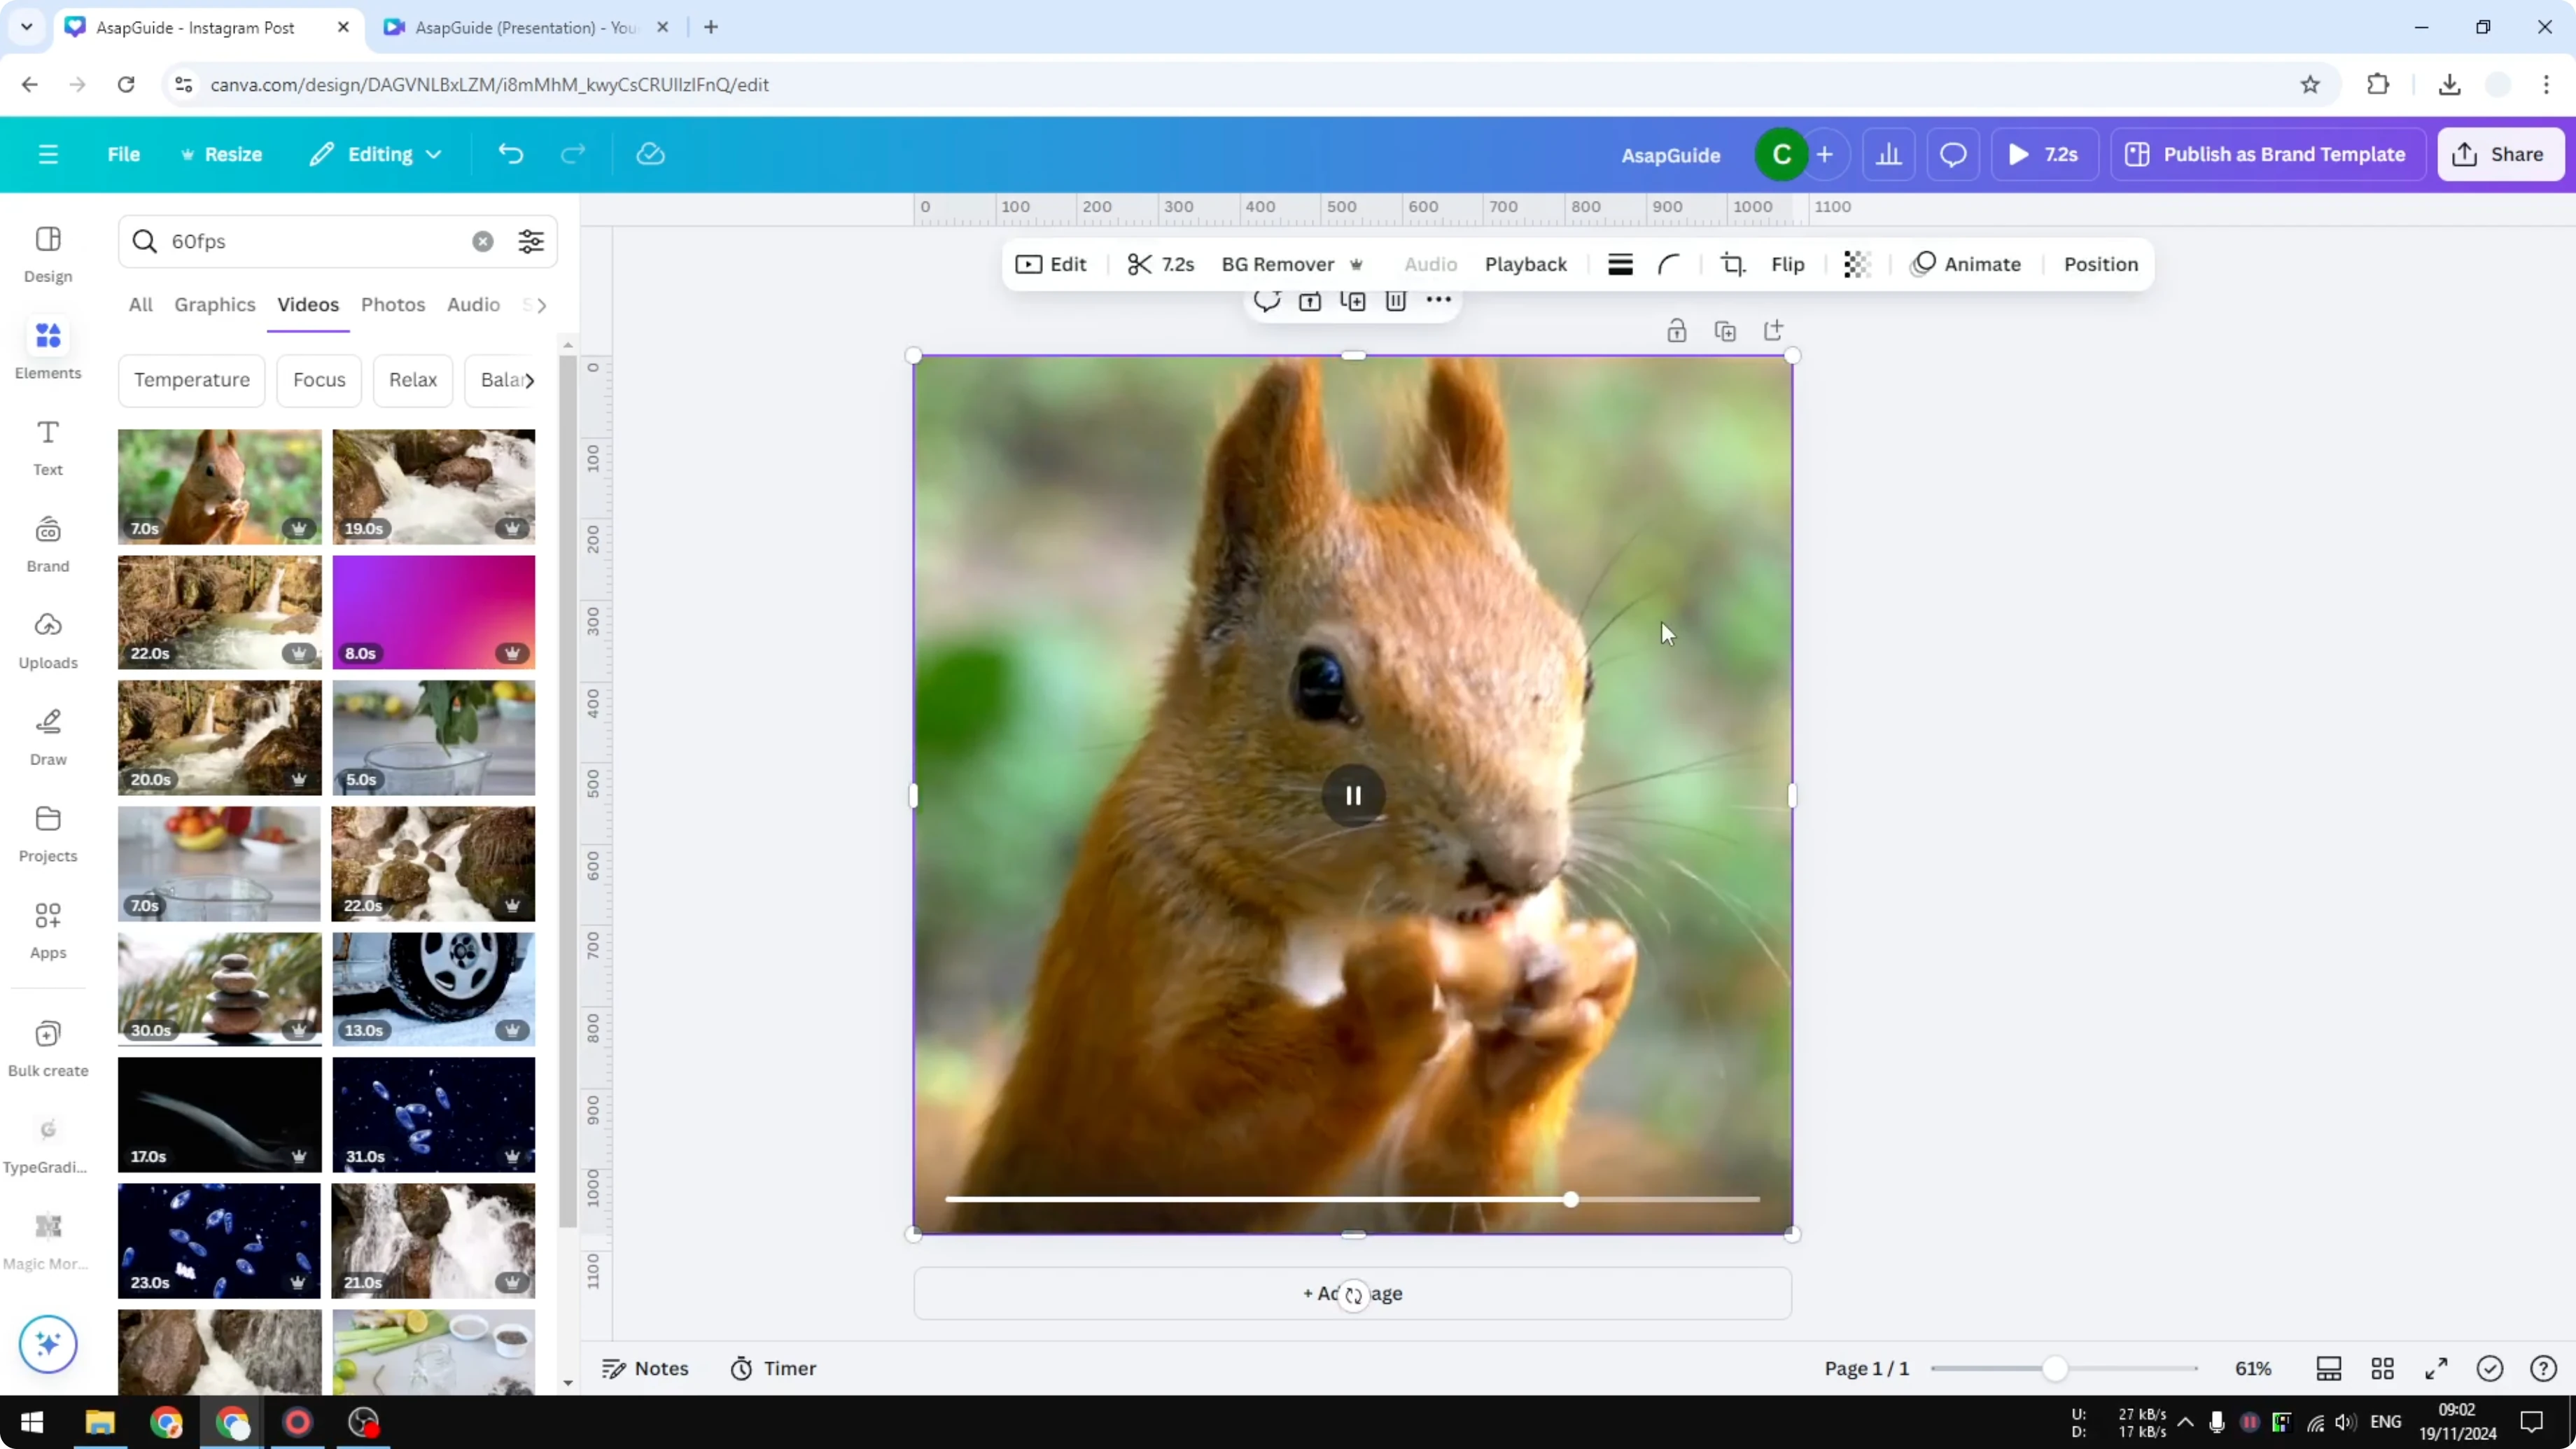Screen dimensions: 2576x1449
Task: Click the Publish as Brand Template button
Action: (2267, 154)
